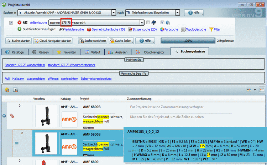Click related term Haltearm
The height and width of the screenshot is (165, 267).
pyautogui.click(x=18, y=79)
